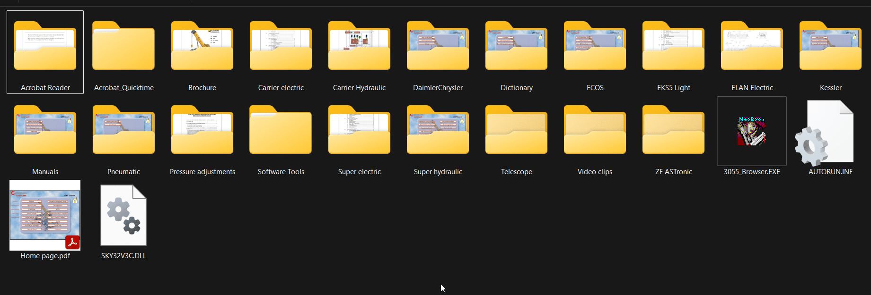This screenshot has height=295, width=871.
Task: Select the EKS5 Light folder icon
Action: coord(674,46)
